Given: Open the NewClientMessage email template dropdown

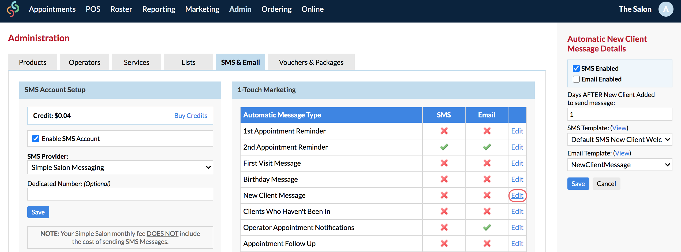Looking at the screenshot, I should point(620,165).
